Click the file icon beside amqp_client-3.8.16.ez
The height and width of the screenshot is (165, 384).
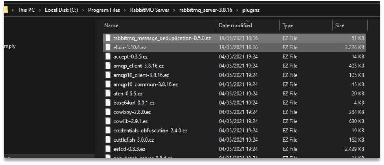108,66
